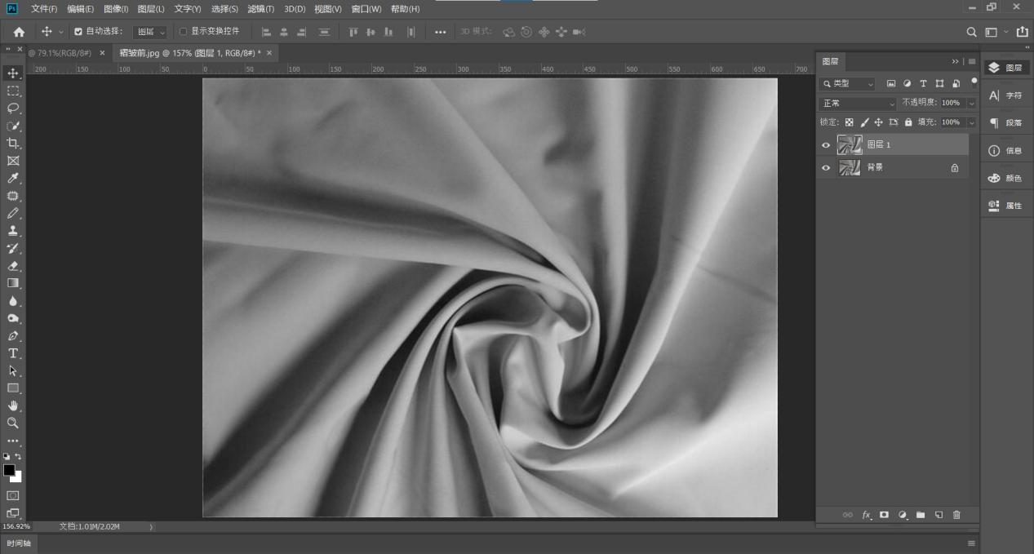The height and width of the screenshot is (554, 1034).
Task: Open the 不透明度 opacity slider arrow
Action: click(x=971, y=104)
